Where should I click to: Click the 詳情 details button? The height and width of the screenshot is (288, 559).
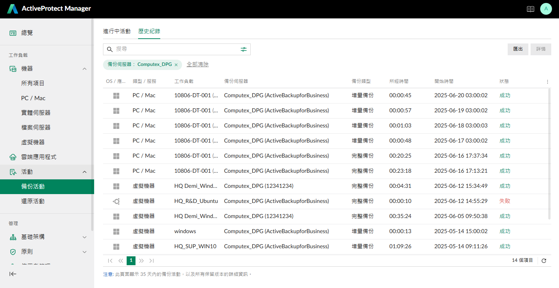coord(541,49)
